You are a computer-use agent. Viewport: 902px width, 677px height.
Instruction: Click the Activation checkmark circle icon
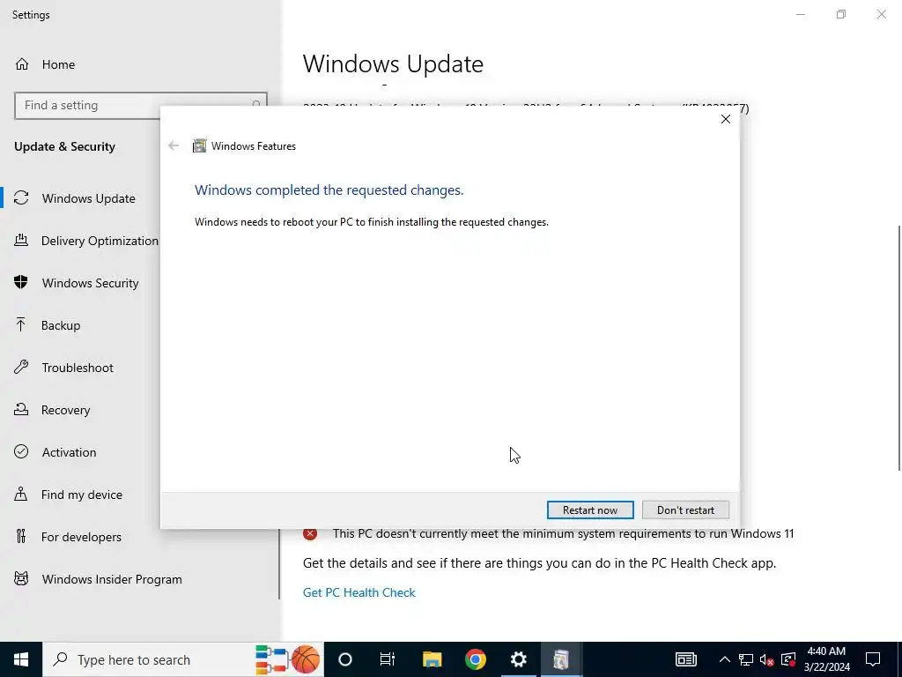[21, 451]
